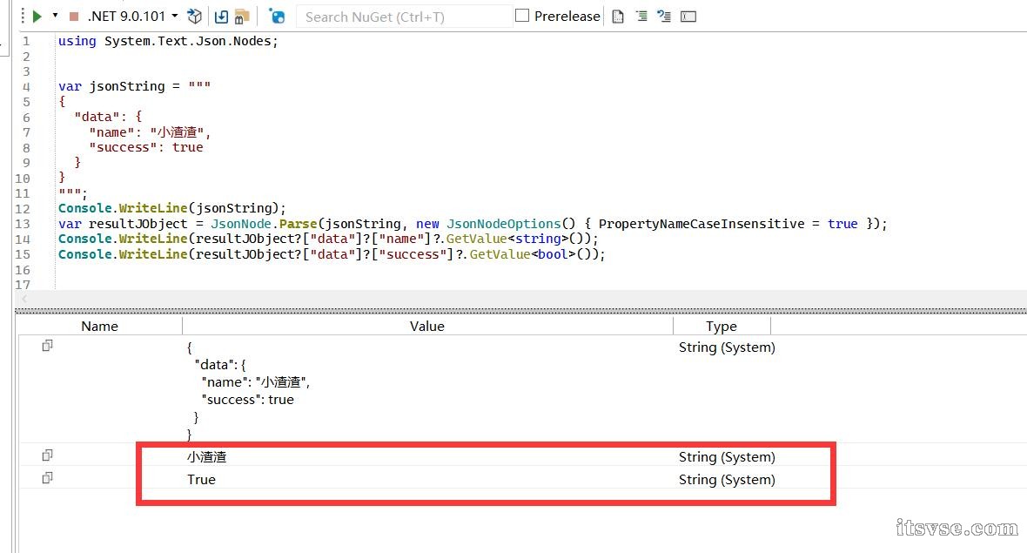Open the .NET 9.0.101 version dropdown
The width and height of the screenshot is (1027, 553).
[x=134, y=16]
